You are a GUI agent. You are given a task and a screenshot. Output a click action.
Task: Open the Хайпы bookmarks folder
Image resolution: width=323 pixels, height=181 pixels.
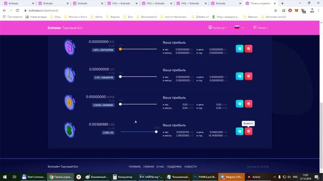coord(96,17)
